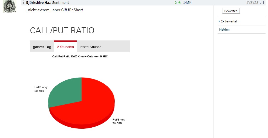The width and height of the screenshot is (268, 138).
Task: Jump to next post down arrow
Action: [x=260, y=3]
